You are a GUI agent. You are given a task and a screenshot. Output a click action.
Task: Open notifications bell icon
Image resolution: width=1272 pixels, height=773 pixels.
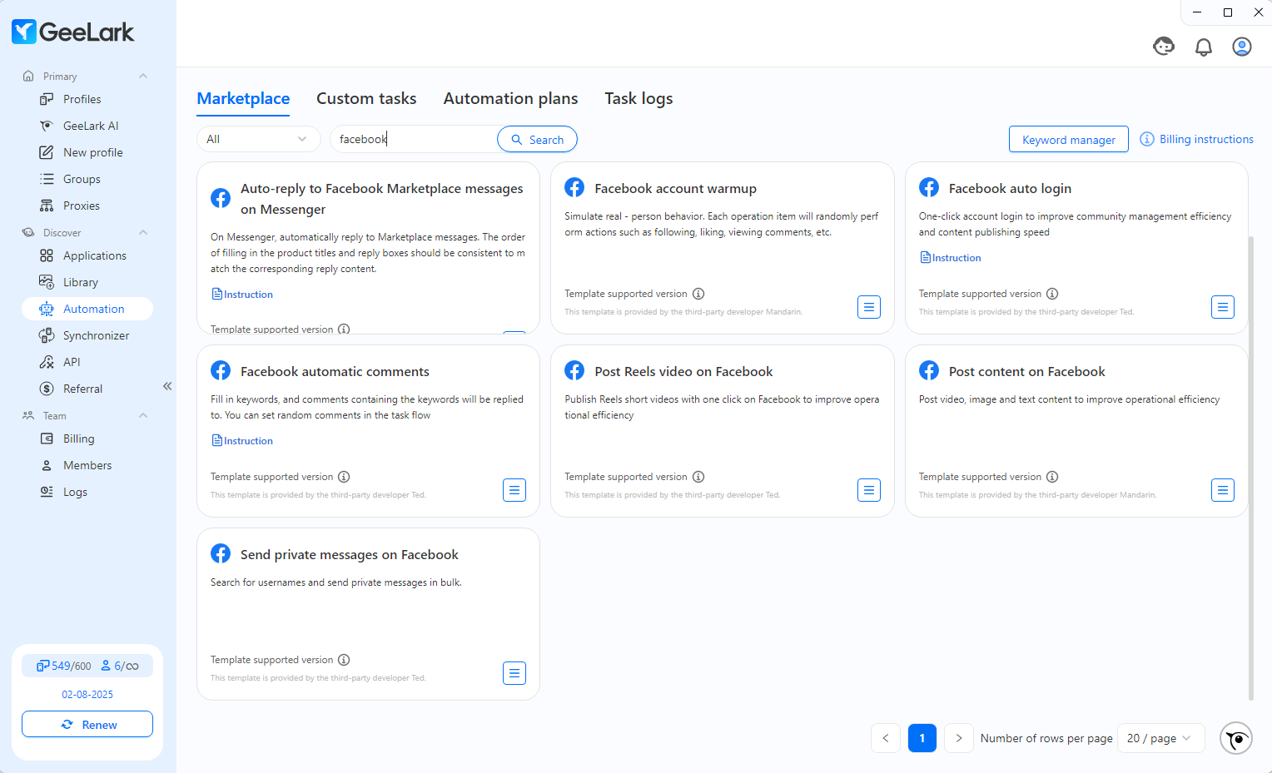(x=1204, y=47)
